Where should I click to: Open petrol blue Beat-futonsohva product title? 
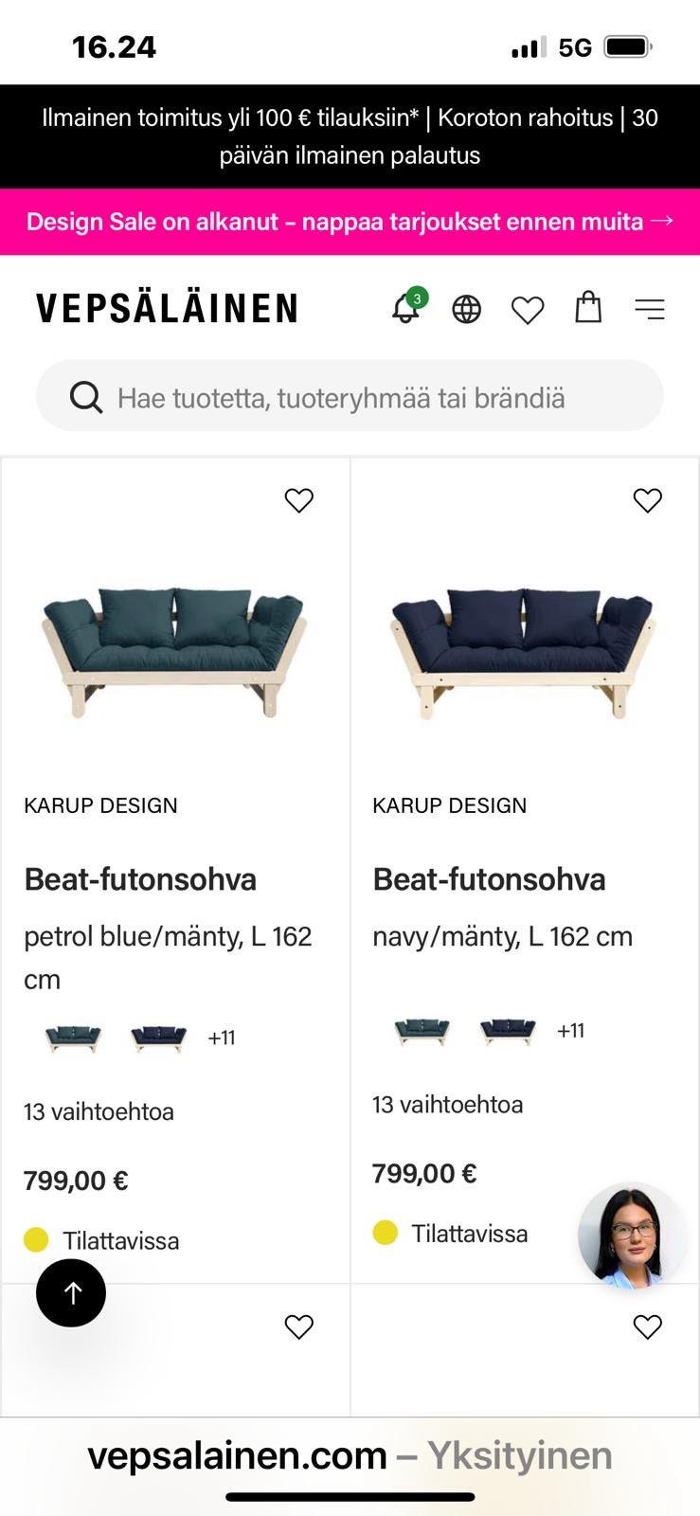click(140, 879)
